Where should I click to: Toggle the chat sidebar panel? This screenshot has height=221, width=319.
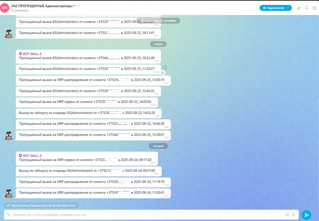click(x=314, y=8)
